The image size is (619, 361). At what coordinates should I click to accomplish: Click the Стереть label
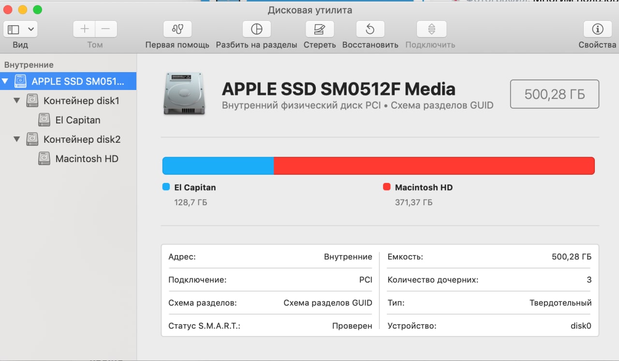(320, 45)
